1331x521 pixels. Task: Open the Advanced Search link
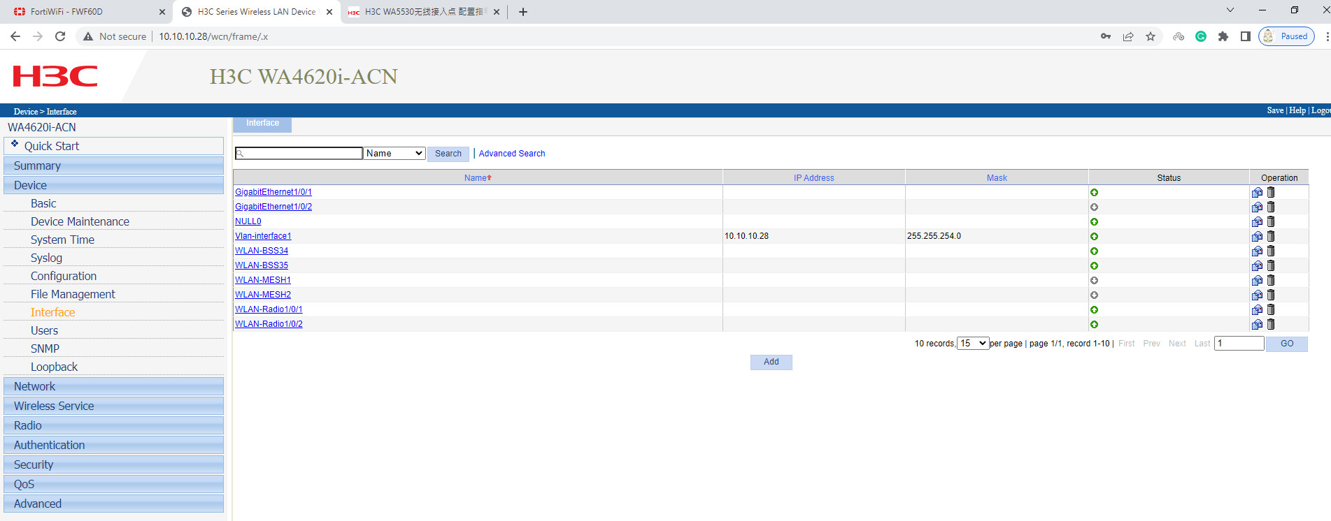(x=512, y=154)
